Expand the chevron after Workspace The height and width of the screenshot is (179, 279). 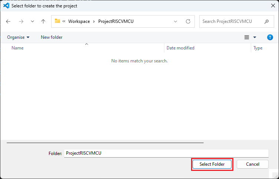coord(94,22)
